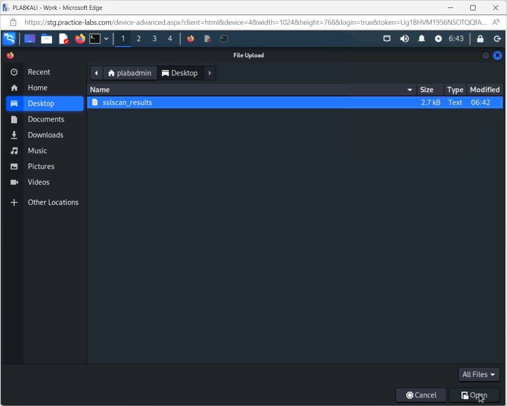Image resolution: width=507 pixels, height=406 pixels.
Task: Open the file manager panel icon
Action: click(47, 39)
